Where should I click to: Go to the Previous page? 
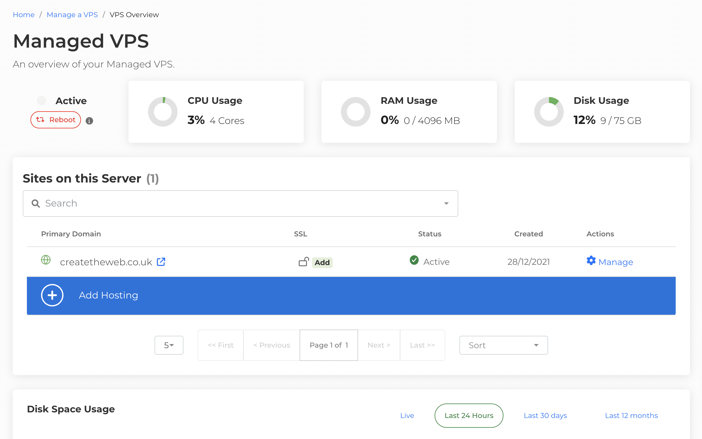pyautogui.click(x=272, y=345)
